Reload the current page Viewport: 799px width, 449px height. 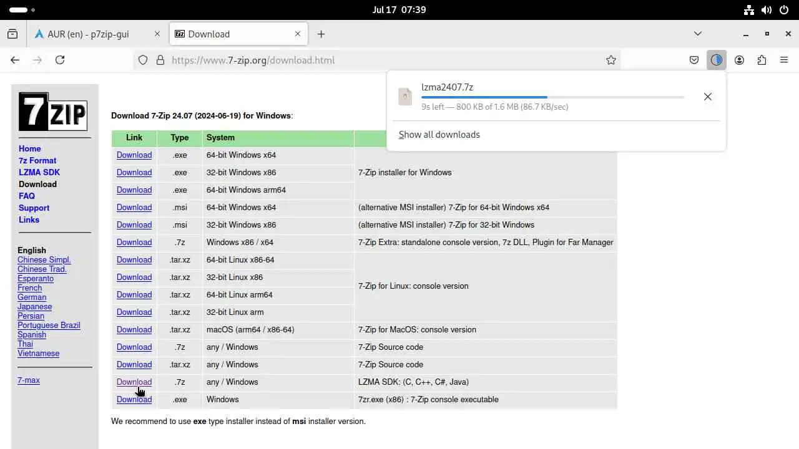(x=60, y=60)
